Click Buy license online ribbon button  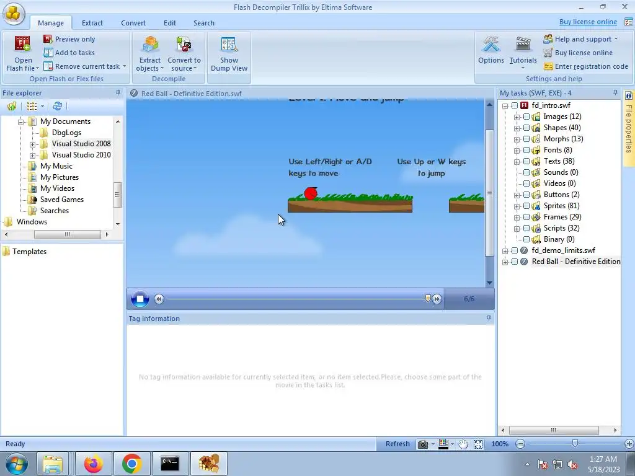(578, 53)
